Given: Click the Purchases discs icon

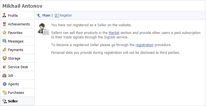Looking at the screenshot, I should (5, 92).
